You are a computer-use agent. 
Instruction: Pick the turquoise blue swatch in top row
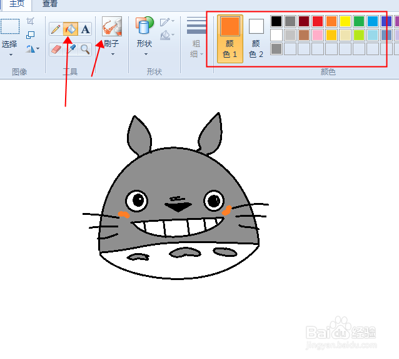tap(373, 21)
